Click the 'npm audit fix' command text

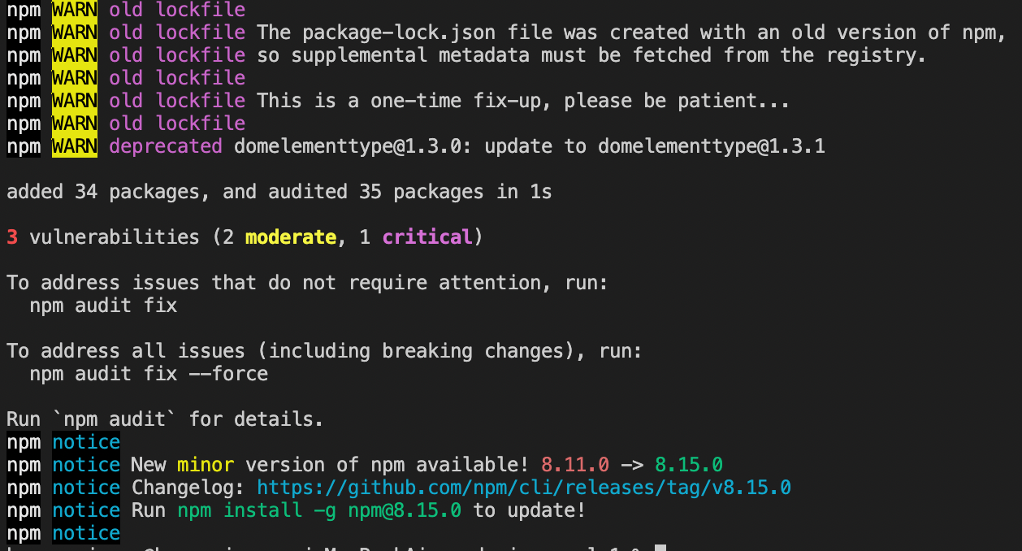103,306
